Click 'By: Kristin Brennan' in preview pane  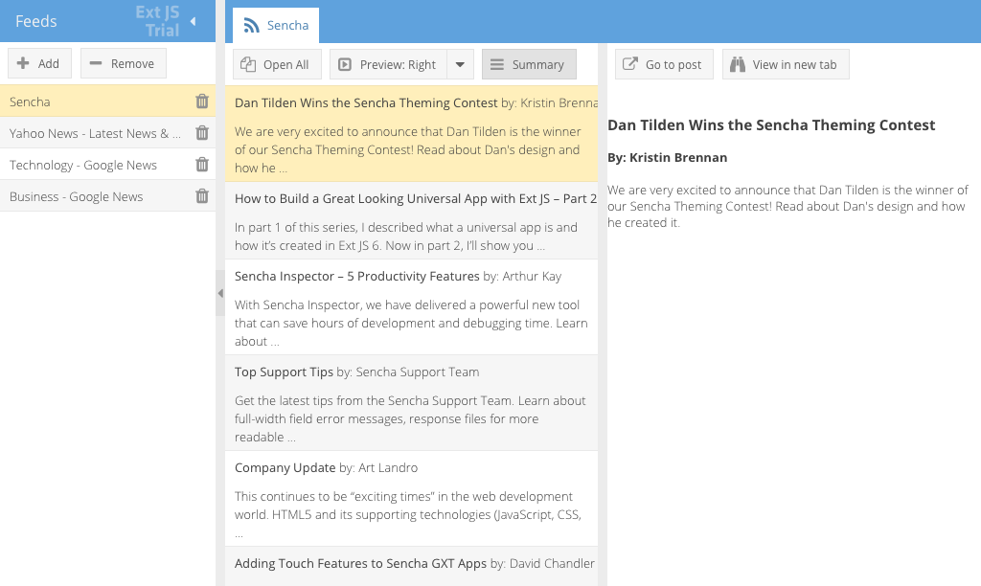point(668,158)
